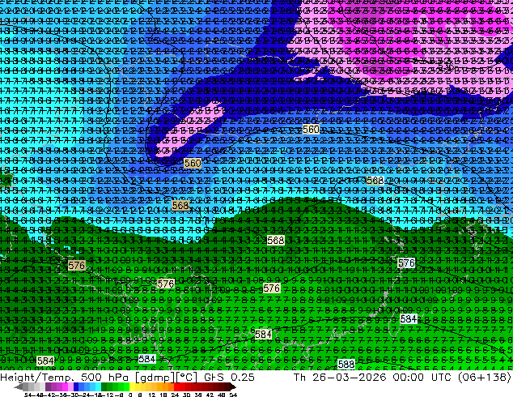
Task: Click the 'GFS 0.25' model label
Action: [x=229, y=377]
